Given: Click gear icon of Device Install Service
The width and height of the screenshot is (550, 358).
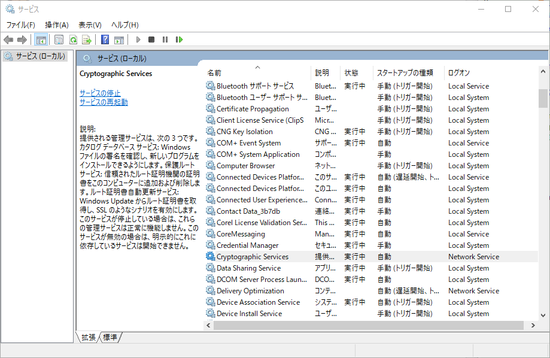Looking at the screenshot, I should click(211, 313).
